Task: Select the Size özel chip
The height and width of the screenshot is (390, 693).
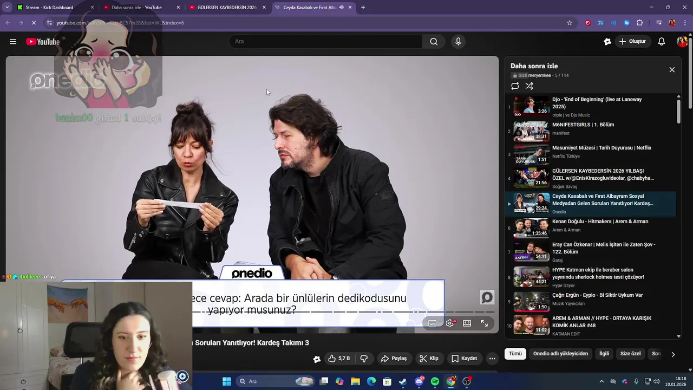Action: 631,354
